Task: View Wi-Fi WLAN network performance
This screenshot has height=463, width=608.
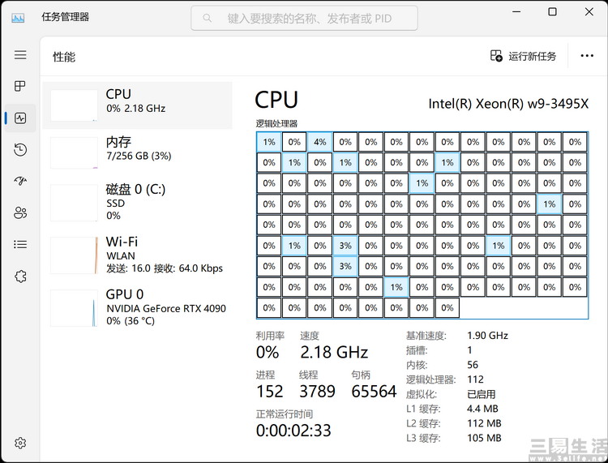Action: click(136, 255)
